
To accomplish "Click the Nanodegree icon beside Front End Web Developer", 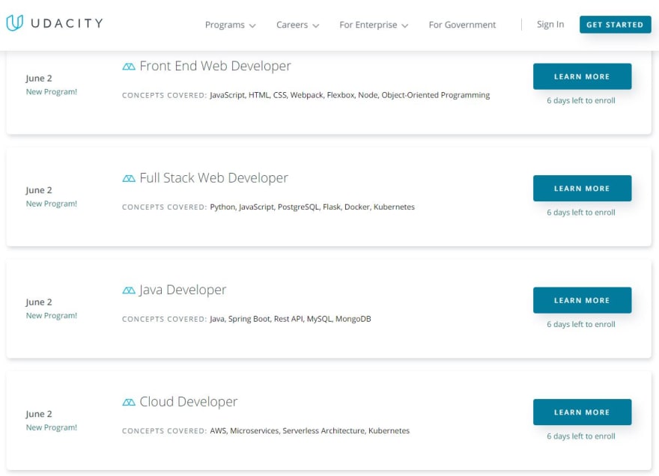I will click(129, 67).
